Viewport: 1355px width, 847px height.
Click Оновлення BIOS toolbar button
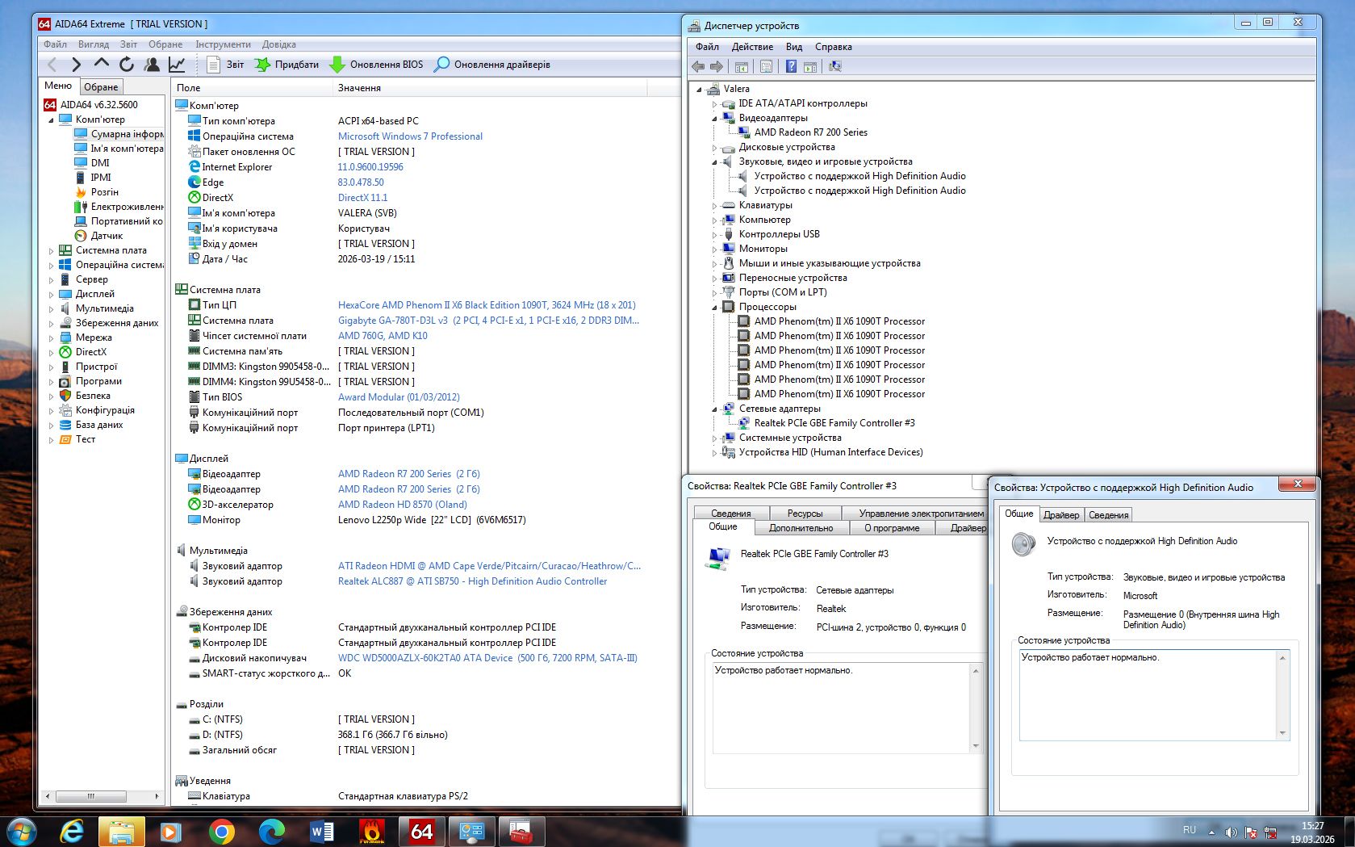pyautogui.click(x=376, y=65)
